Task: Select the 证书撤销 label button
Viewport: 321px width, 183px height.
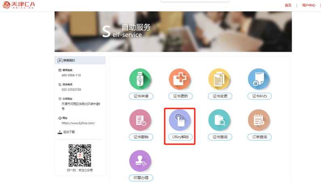Action: (141, 137)
